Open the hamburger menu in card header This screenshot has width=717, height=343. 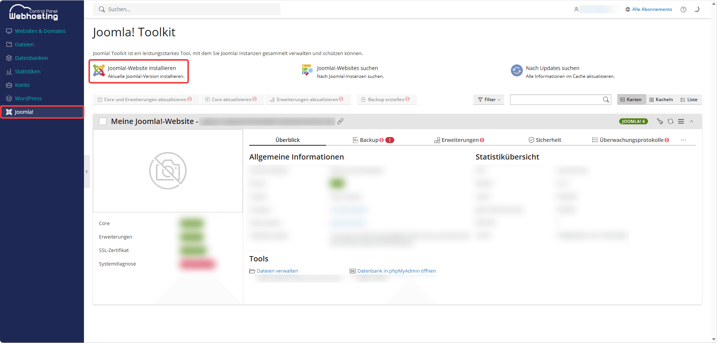(681, 121)
